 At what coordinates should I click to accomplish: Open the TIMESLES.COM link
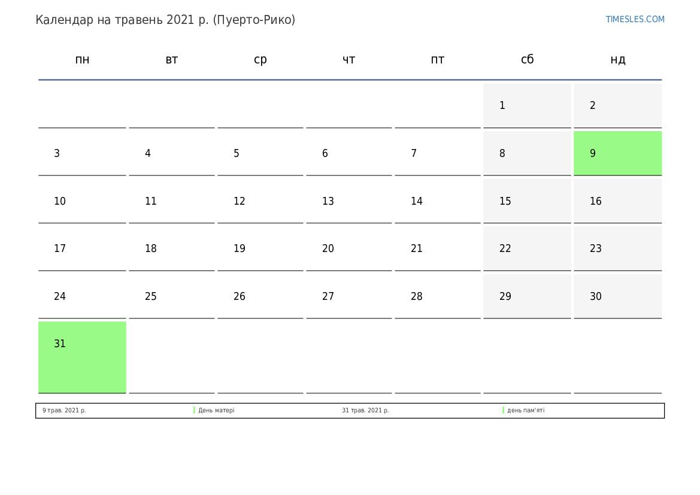click(x=635, y=19)
